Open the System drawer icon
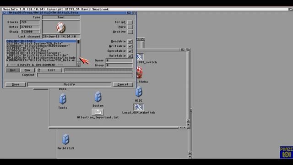 pyautogui.click(x=98, y=97)
